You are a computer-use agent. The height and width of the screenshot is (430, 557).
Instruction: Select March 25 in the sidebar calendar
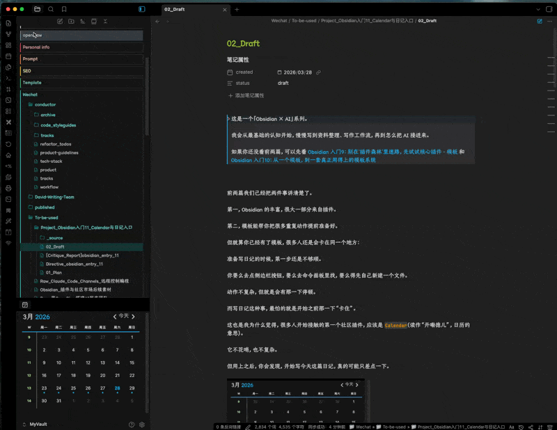pyautogui.click(x=73, y=388)
